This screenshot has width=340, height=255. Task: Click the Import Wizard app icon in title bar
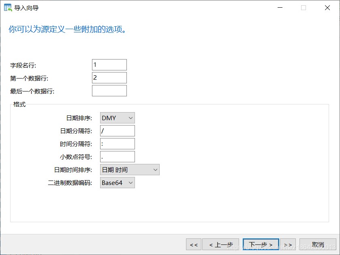(8, 8)
